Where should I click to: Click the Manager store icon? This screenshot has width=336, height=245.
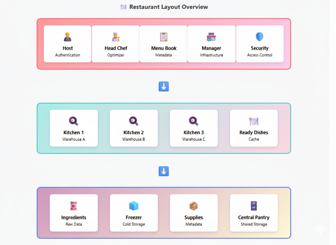click(211, 37)
